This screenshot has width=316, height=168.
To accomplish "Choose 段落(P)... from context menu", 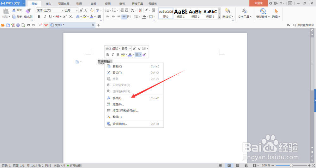I will [134, 105].
